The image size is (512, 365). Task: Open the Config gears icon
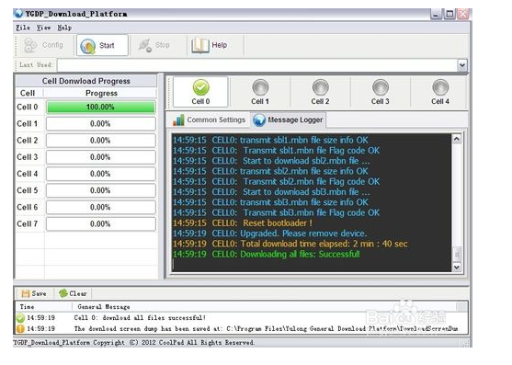(x=31, y=45)
